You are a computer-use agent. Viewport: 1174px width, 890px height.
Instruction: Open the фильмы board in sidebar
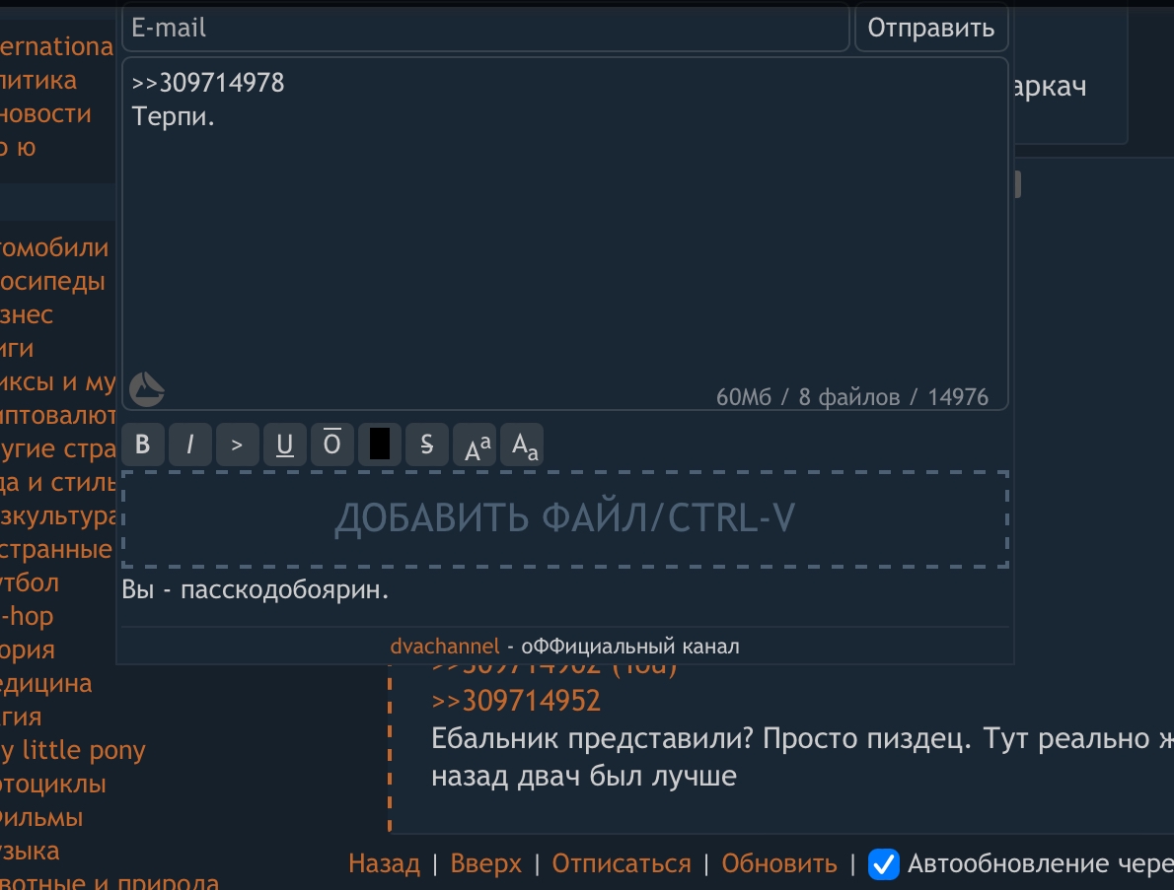pos(41,817)
